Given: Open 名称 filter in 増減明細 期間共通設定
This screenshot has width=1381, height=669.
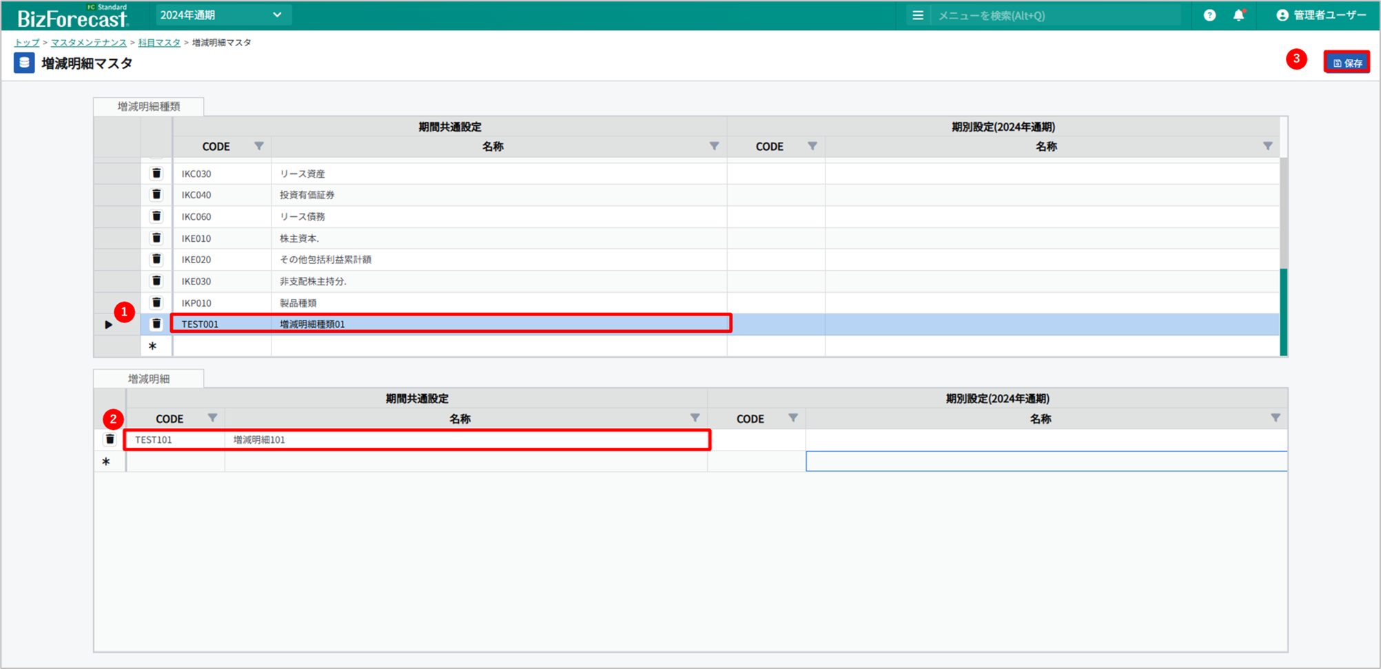Looking at the screenshot, I should 695,418.
